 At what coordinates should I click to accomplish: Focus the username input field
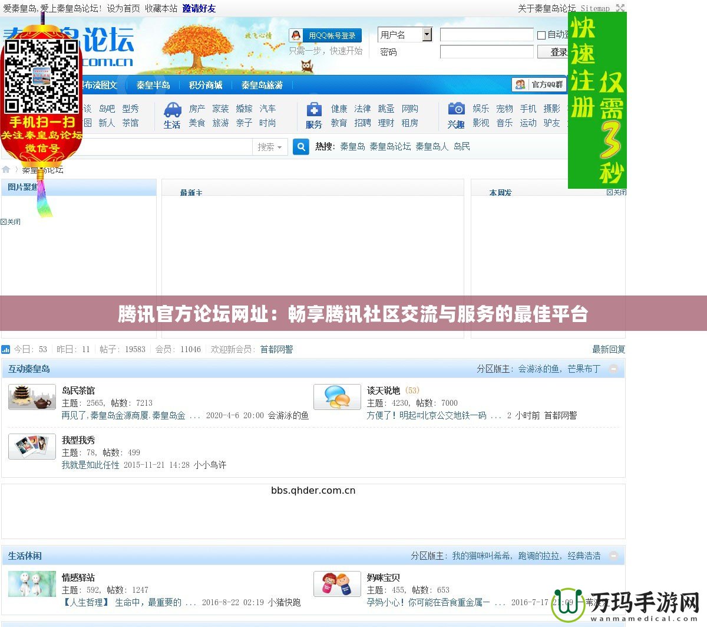[487, 35]
